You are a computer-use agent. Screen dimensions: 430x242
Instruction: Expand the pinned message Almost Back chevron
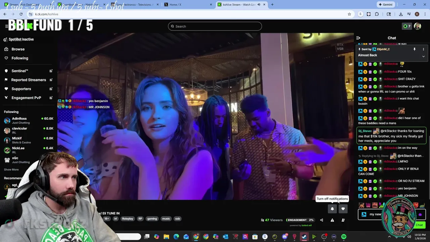coord(423,56)
